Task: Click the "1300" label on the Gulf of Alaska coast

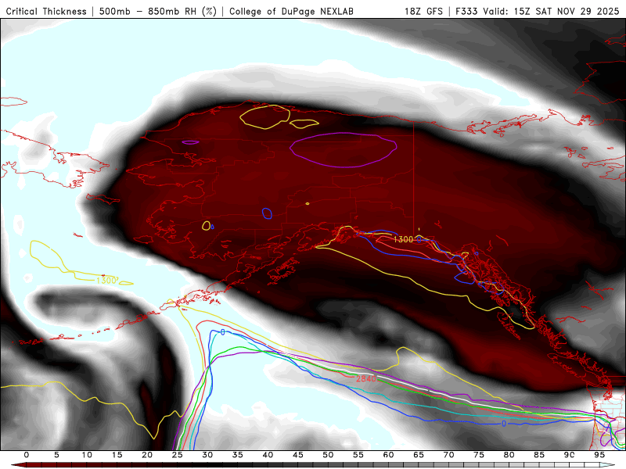Action: click(x=403, y=239)
